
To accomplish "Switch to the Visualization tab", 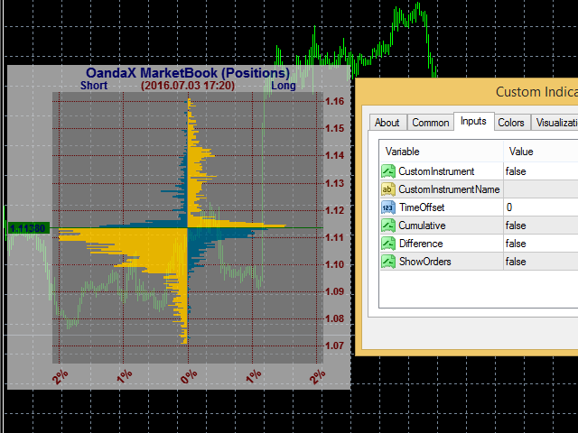I will pos(555,123).
